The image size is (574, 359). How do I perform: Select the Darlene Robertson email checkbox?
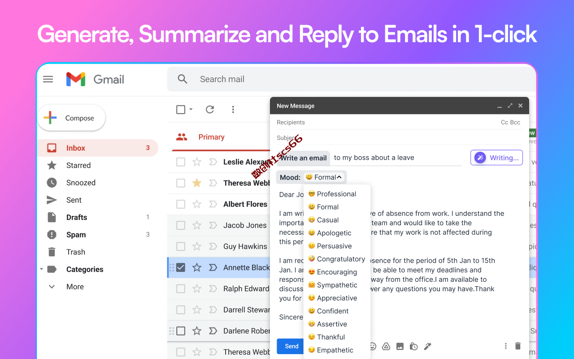pos(181,331)
